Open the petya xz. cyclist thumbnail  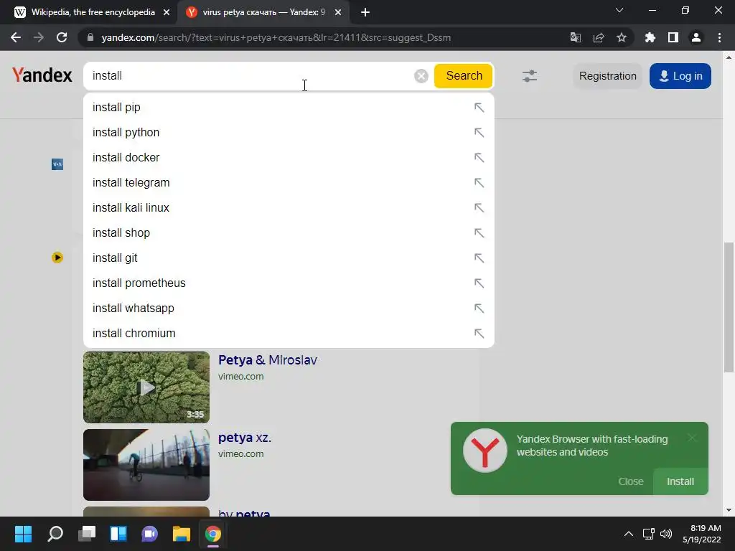[x=146, y=465]
